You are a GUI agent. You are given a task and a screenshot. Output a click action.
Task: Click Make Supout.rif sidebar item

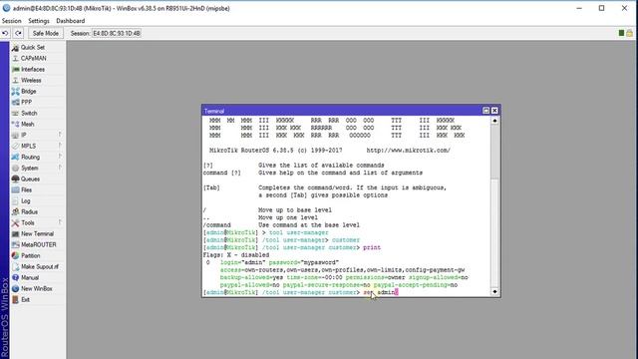pyautogui.click(x=38, y=267)
